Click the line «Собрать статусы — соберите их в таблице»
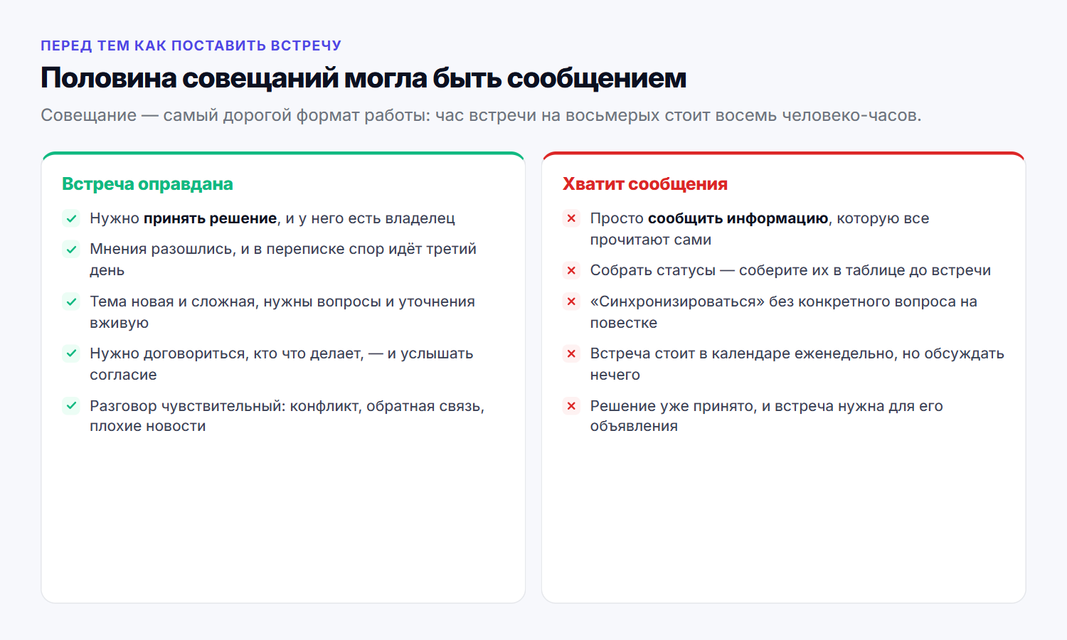This screenshot has width=1067, height=640. pyautogui.click(x=790, y=270)
